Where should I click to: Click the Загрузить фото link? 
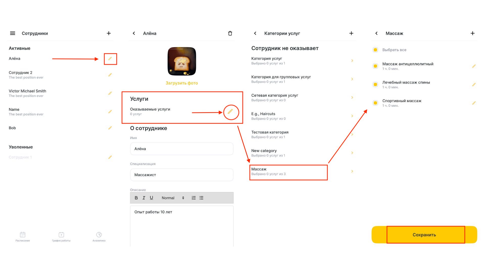[x=182, y=83]
